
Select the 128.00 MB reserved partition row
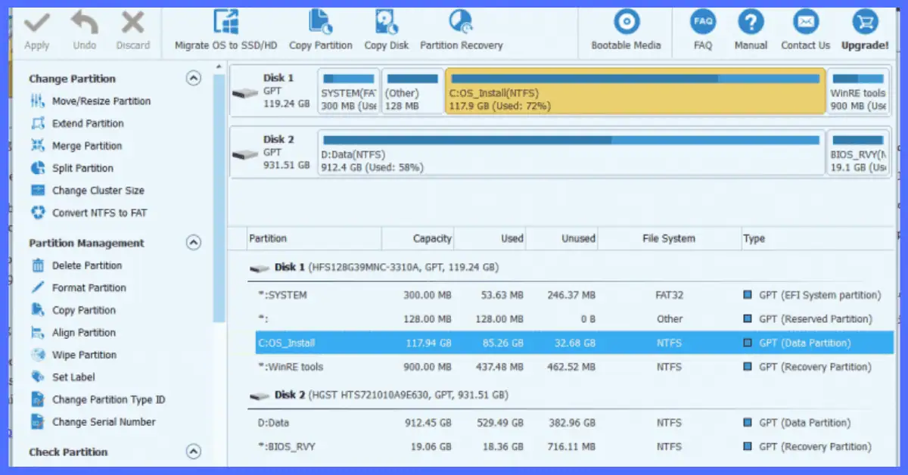(x=575, y=319)
